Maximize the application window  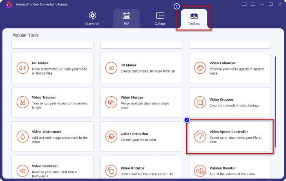[270, 4]
